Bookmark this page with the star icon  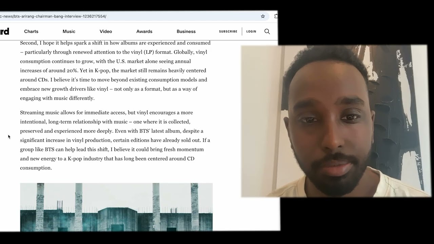(263, 16)
